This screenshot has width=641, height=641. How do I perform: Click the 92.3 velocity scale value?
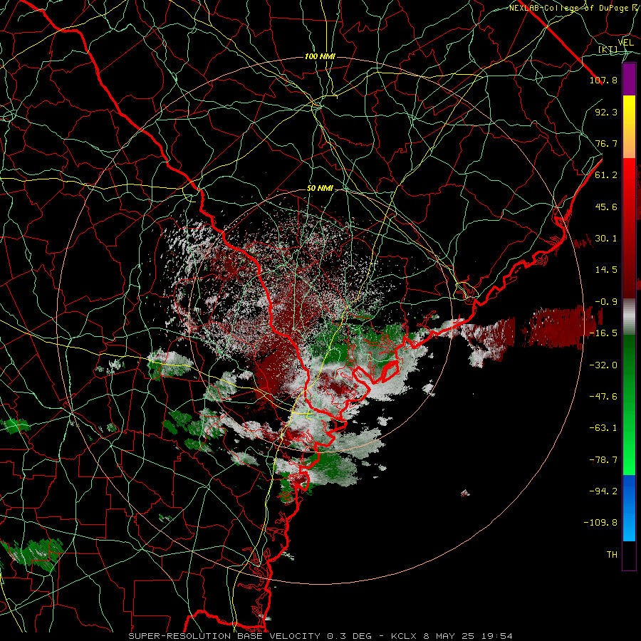tap(606, 112)
